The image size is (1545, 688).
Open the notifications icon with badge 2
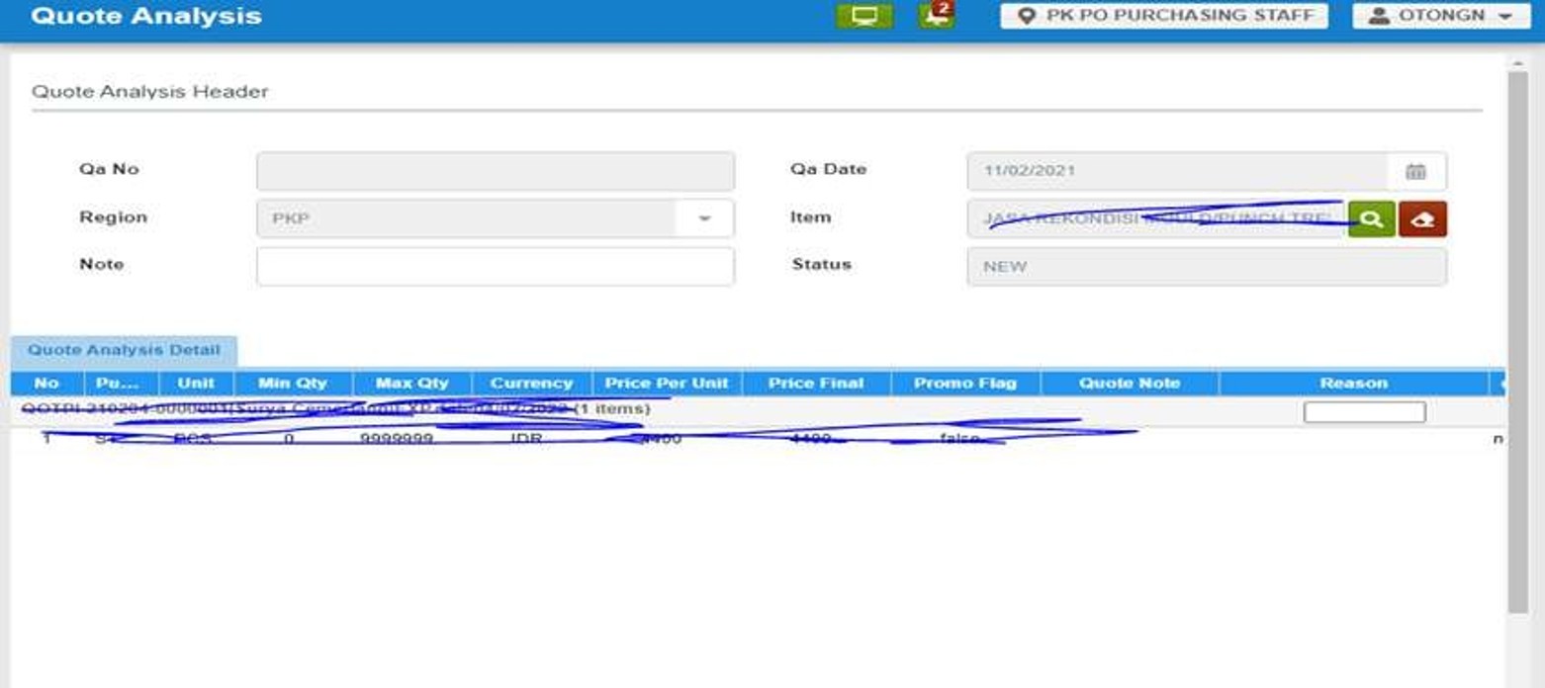(x=936, y=15)
